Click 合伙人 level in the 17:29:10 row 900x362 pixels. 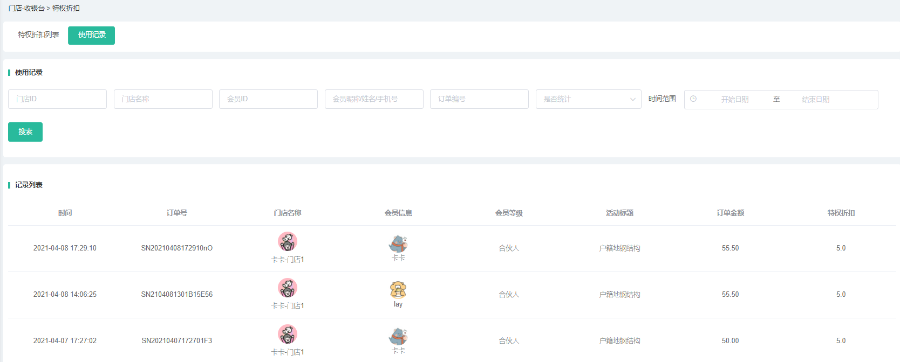tap(509, 248)
